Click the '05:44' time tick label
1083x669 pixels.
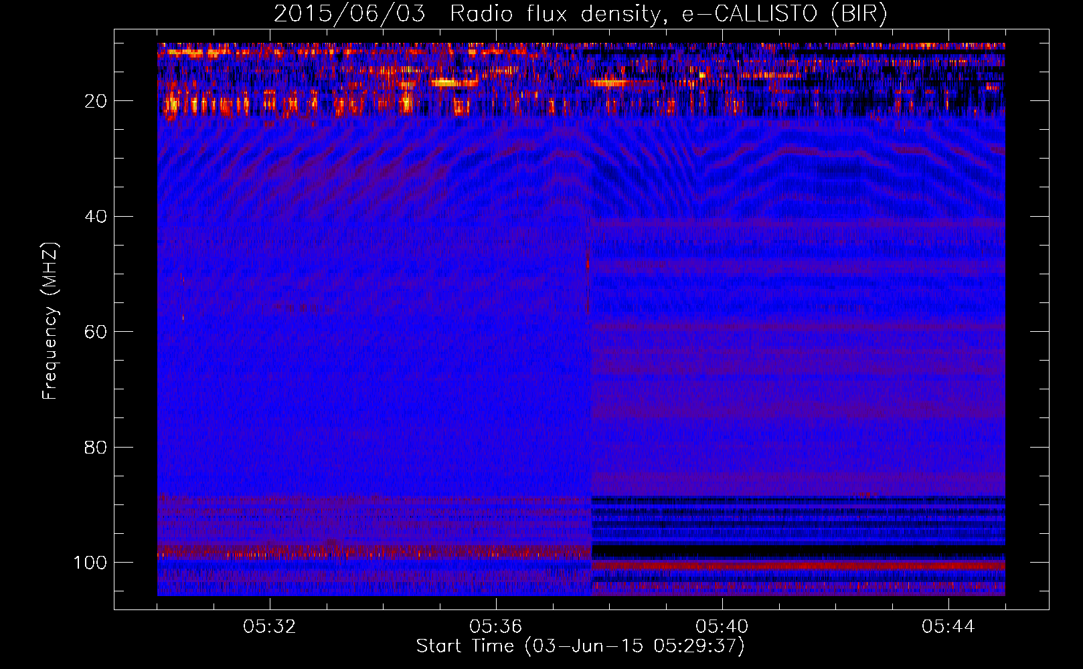pyautogui.click(x=948, y=627)
